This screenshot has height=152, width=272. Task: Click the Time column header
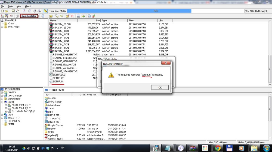pos(142,21)
